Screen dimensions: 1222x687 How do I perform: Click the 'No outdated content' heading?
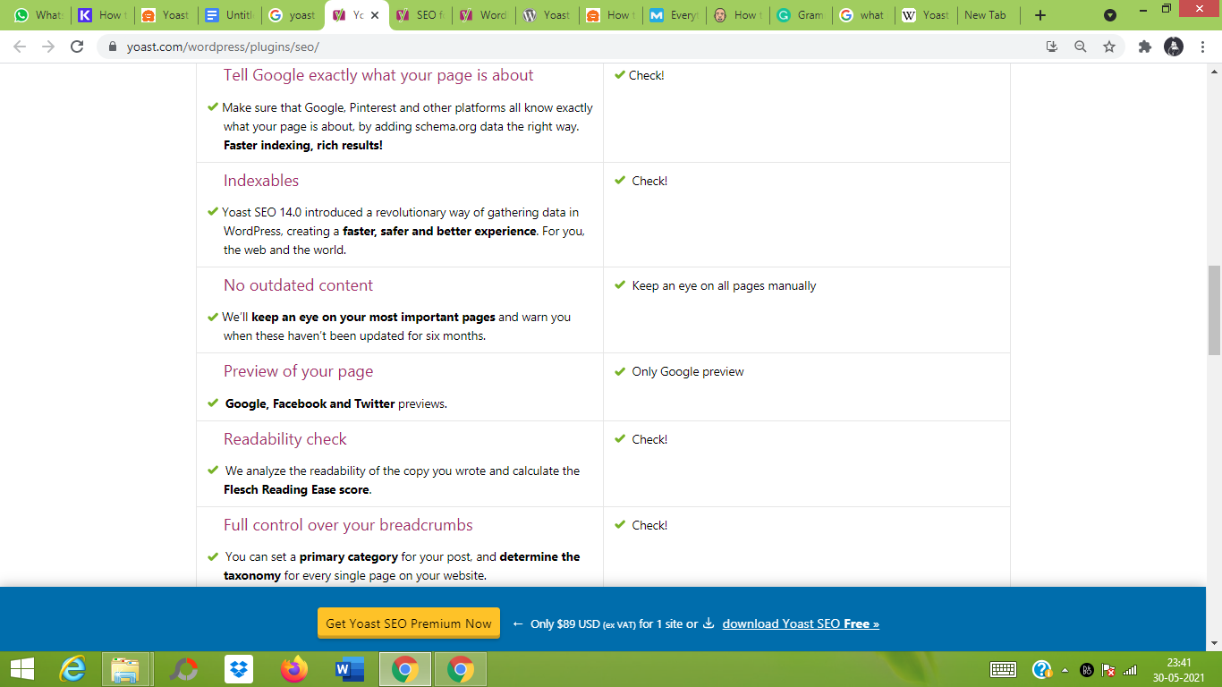coord(298,285)
